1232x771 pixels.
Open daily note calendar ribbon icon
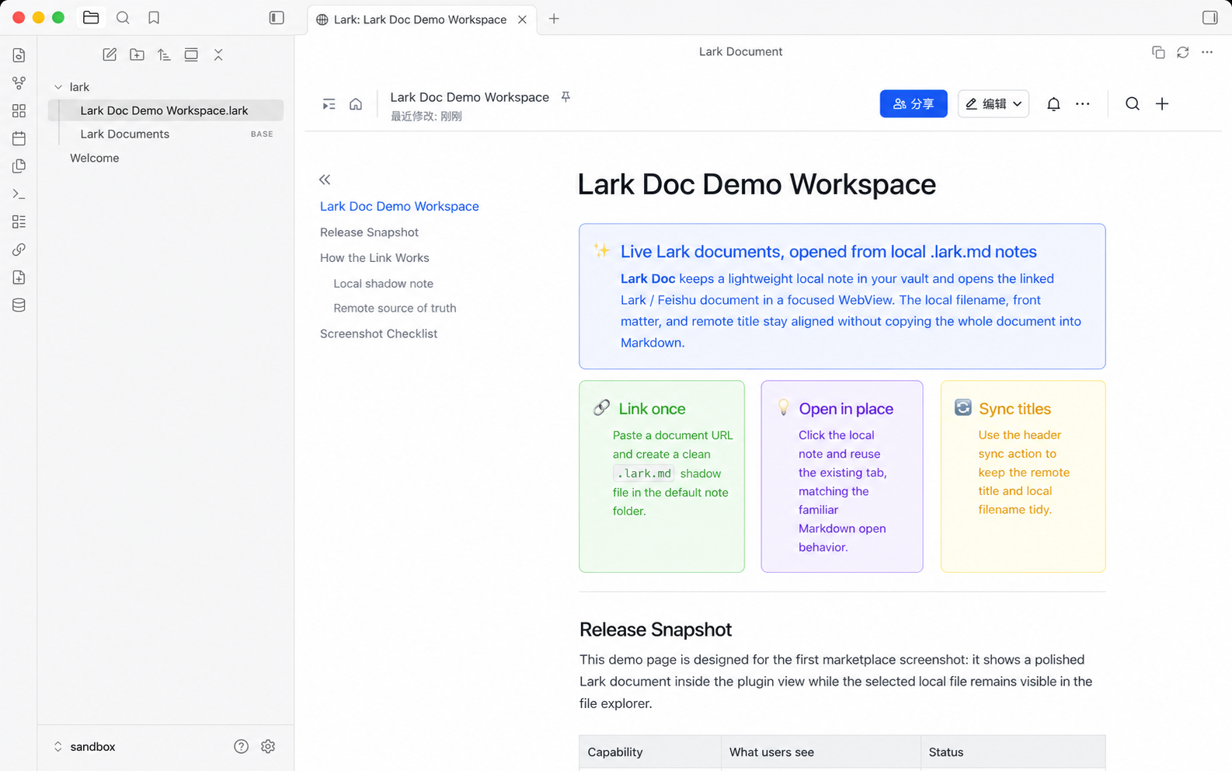tap(19, 138)
